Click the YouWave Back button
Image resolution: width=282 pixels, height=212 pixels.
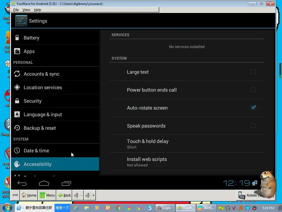point(64,195)
